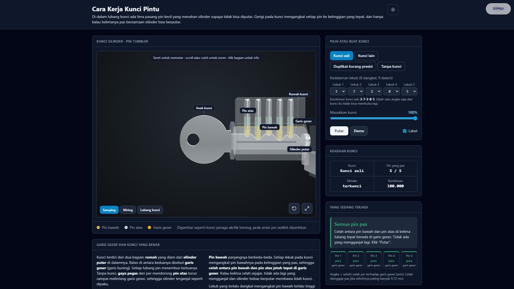This screenshot has width=514, height=289.
Task: Click the Anak kunci label in viewer
Action: pos(204,108)
